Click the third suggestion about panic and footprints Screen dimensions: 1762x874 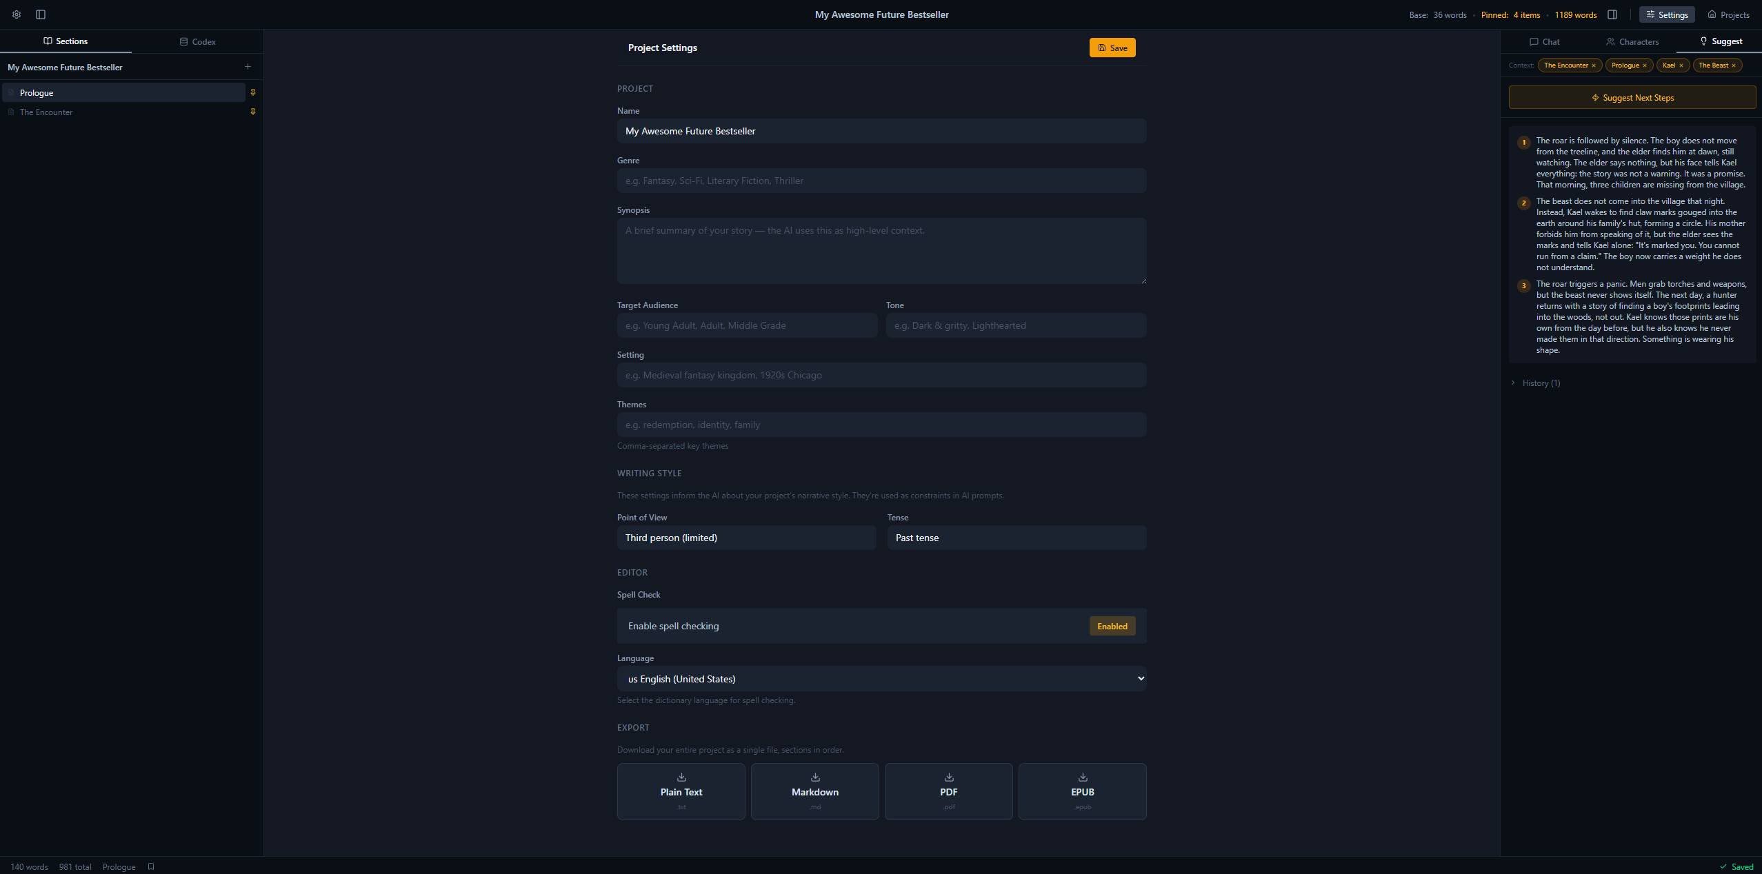pyautogui.click(x=1641, y=317)
